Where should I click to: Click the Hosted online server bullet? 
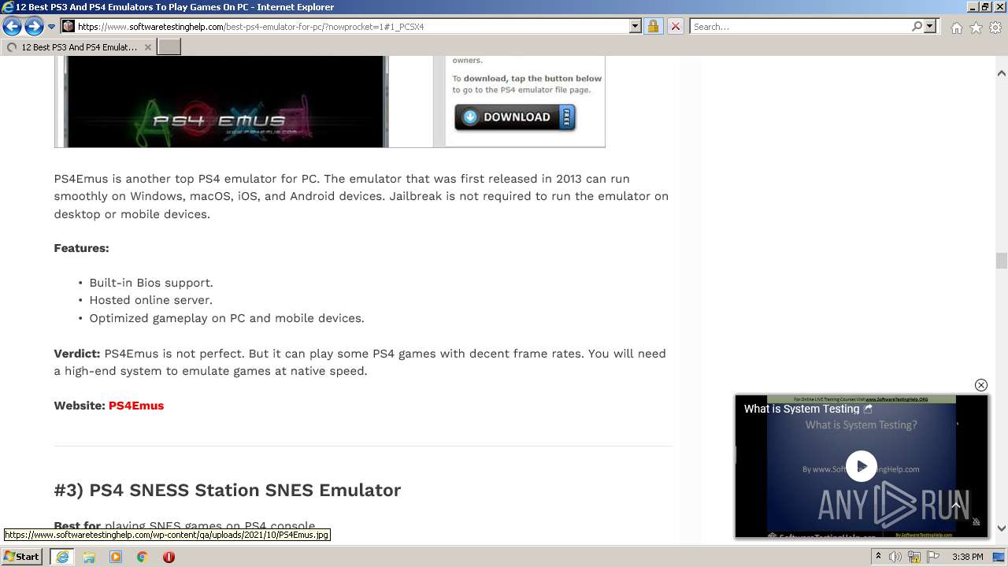pyautogui.click(x=150, y=300)
